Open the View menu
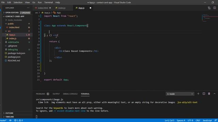The height and width of the screenshot is (122, 218). [x=27, y=2]
